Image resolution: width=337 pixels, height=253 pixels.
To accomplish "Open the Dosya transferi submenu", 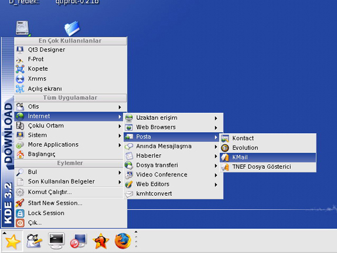I will [x=173, y=165].
